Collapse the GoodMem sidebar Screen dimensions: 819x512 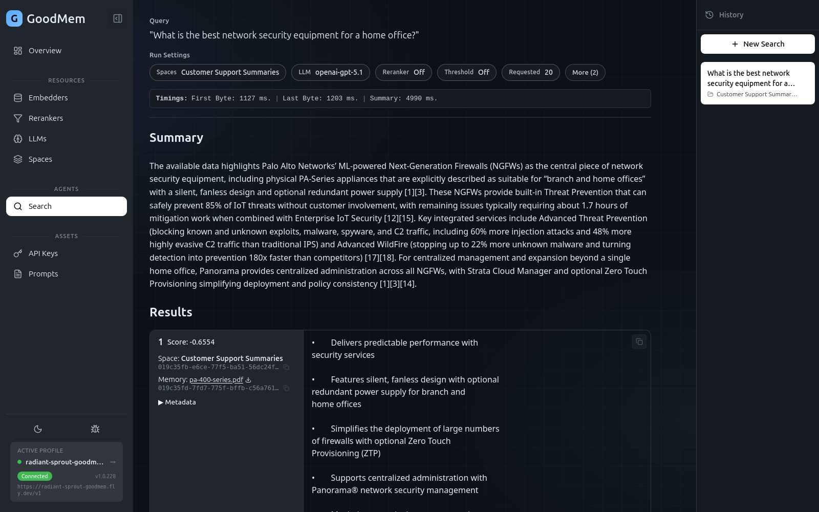coord(117,18)
